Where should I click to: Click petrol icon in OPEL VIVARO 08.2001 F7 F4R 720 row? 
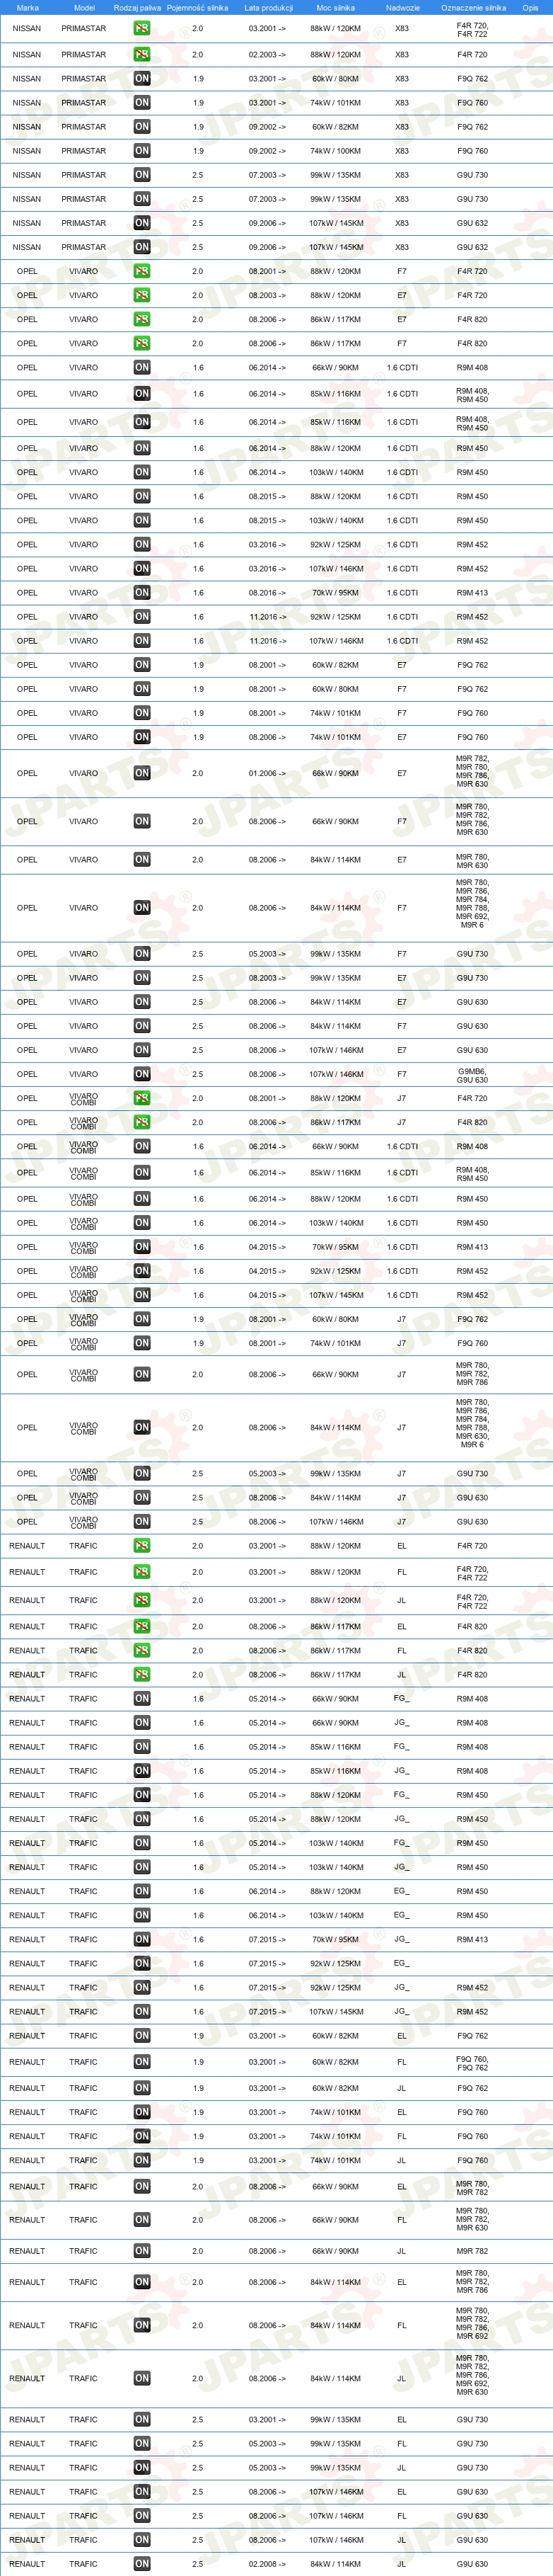pyautogui.click(x=141, y=271)
